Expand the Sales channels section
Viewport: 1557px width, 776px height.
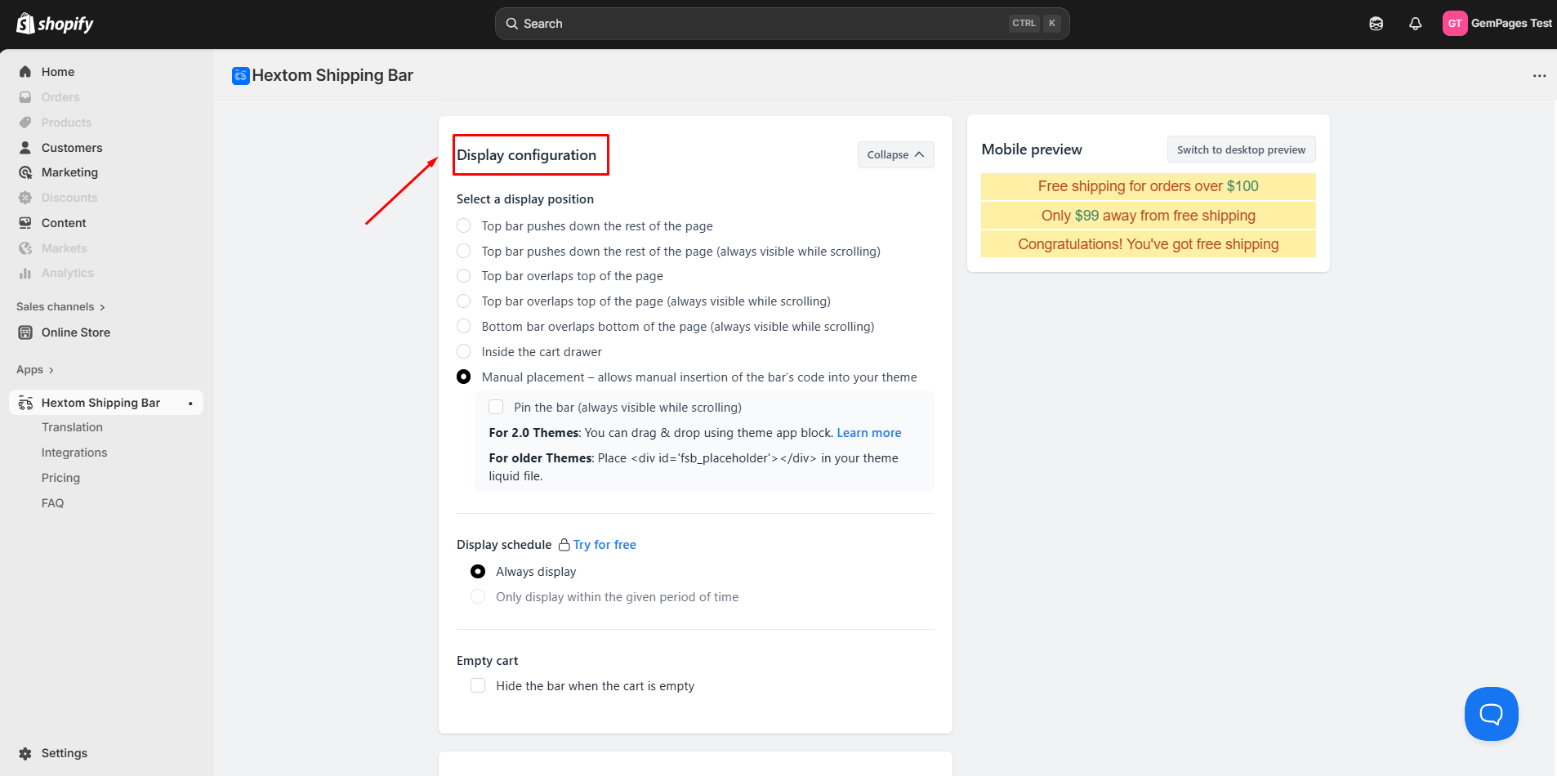tap(60, 307)
